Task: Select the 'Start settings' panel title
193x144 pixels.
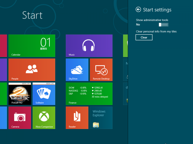Action: click(x=157, y=10)
